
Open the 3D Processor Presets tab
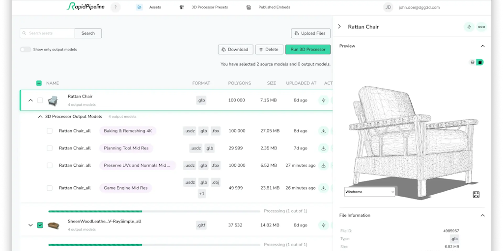click(204, 7)
